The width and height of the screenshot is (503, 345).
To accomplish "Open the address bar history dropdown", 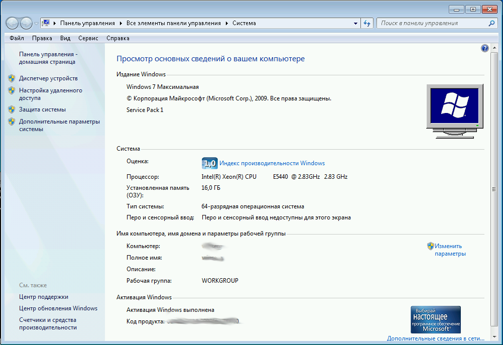I will point(355,24).
